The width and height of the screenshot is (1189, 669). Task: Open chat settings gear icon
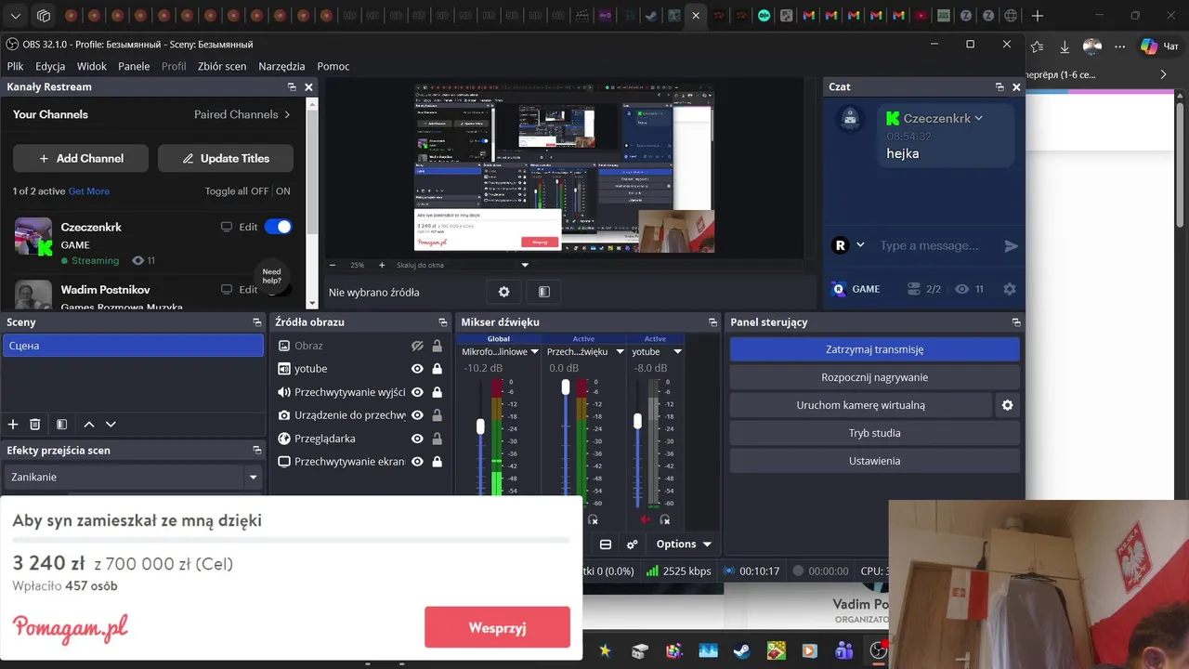[1010, 289]
